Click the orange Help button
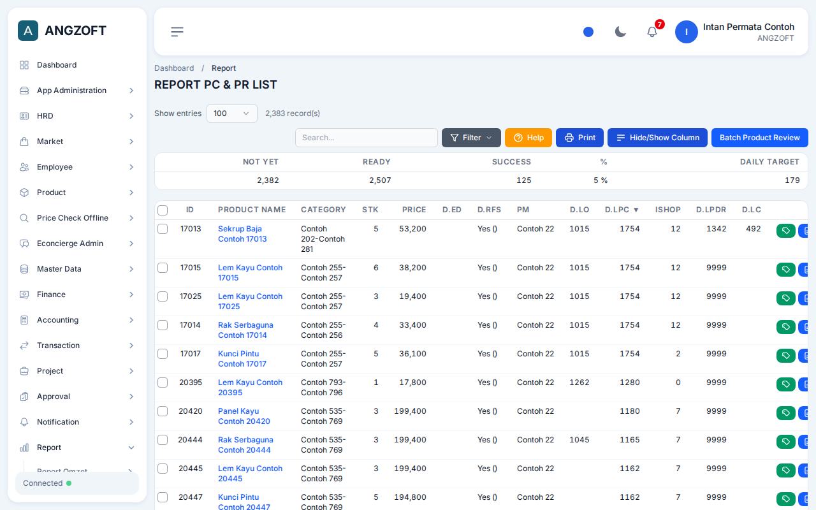 pyautogui.click(x=528, y=138)
